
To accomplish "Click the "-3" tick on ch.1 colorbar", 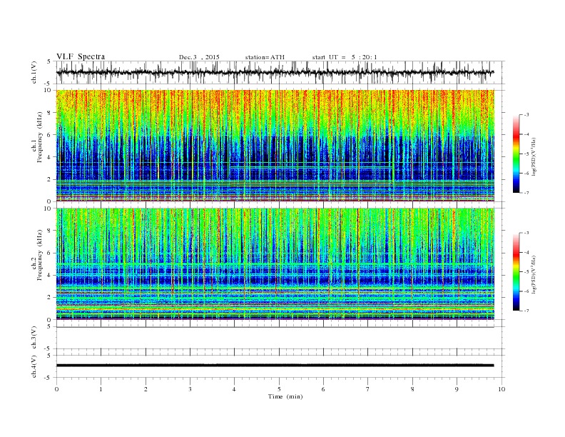I will (526, 115).
